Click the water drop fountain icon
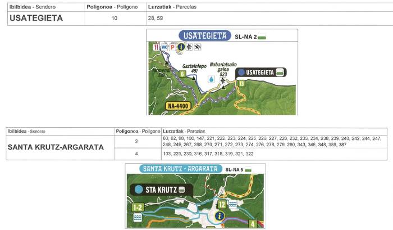Viewport: 393px width, 230px height. [x=212, y=79]
